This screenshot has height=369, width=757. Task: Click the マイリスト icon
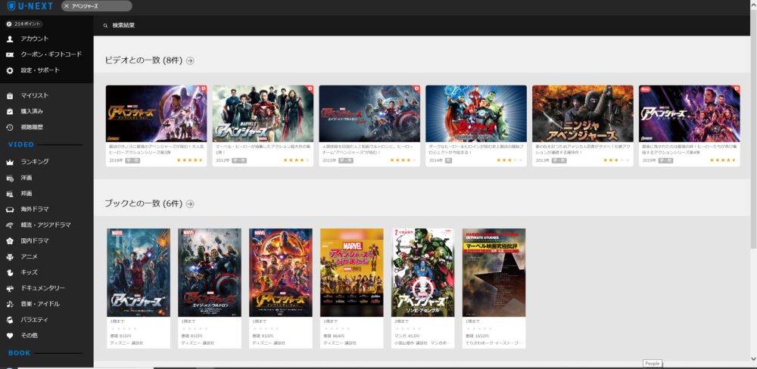point(10,95)
